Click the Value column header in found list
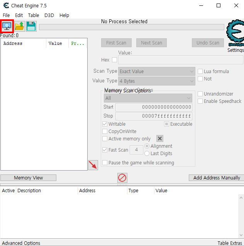The width and height of the screenshot is (244, 246). coord(57,43)
